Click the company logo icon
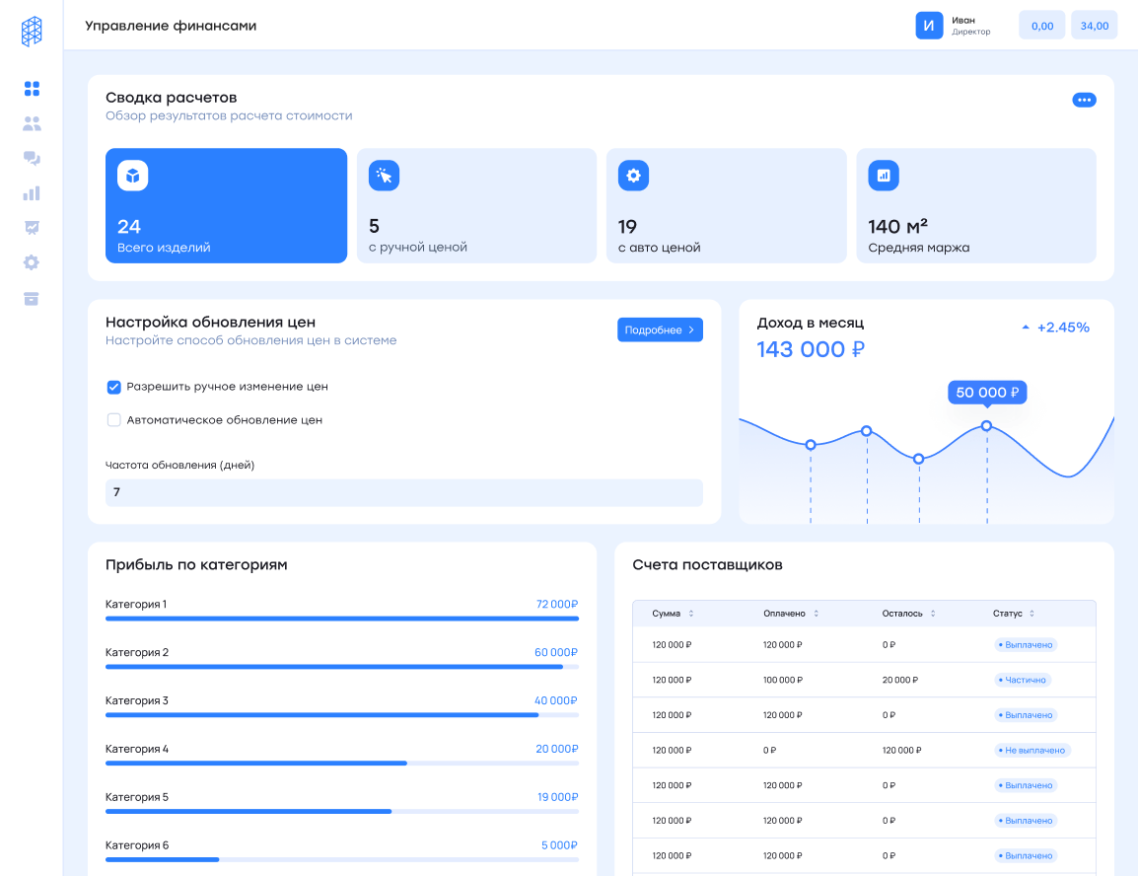The image size is (1138, 876). click(32, 31)
